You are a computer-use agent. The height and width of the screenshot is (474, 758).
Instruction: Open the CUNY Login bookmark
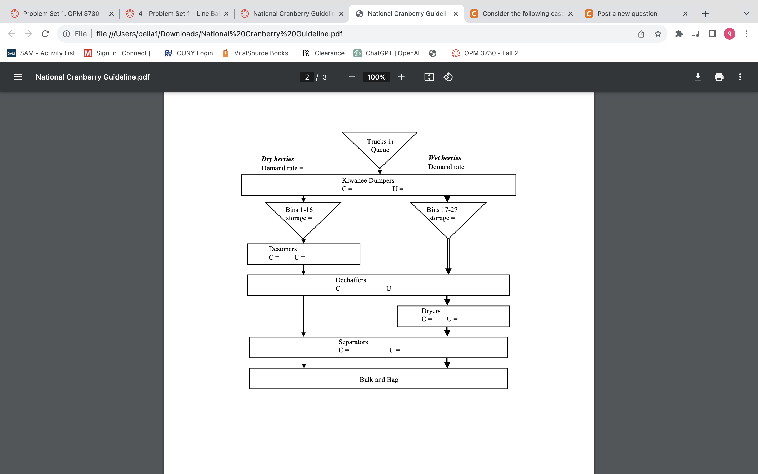[x=189, y=53]
